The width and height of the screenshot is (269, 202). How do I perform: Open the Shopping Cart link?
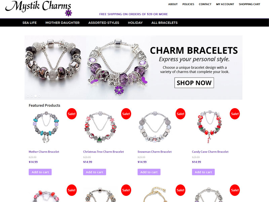coord(249,4)
